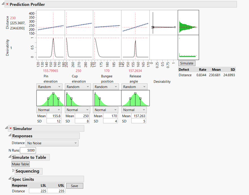Edit Bungee position Mean field 170
The width and height of the screenshot is (249, 195).
pos(110,116)
